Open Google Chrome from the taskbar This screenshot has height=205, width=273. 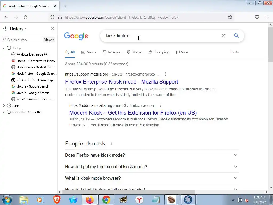click(x=106, y=200)
